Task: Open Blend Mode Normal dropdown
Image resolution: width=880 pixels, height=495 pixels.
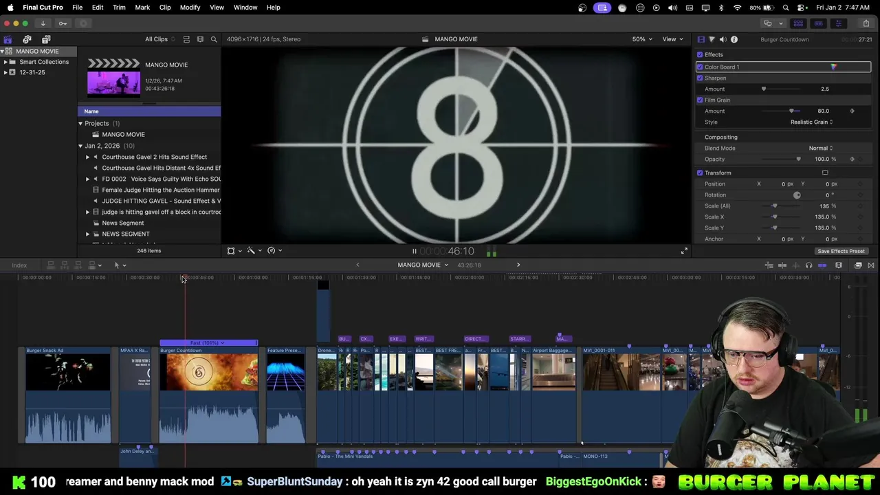Action: [x=820, y=148]
